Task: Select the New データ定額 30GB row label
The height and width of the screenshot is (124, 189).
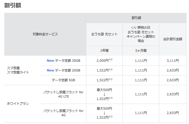Action: pos(63,61)
